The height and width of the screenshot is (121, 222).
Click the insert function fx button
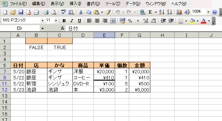[x=63, y=29]
